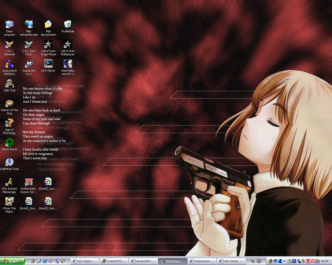Select the Age of Mythology shortcut

10,126
